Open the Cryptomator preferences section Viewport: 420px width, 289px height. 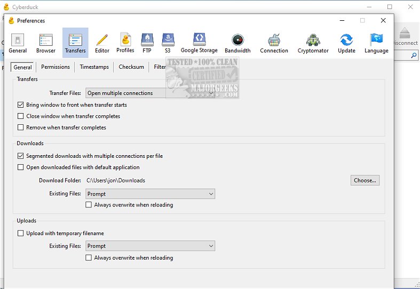[x=313, y=43]
